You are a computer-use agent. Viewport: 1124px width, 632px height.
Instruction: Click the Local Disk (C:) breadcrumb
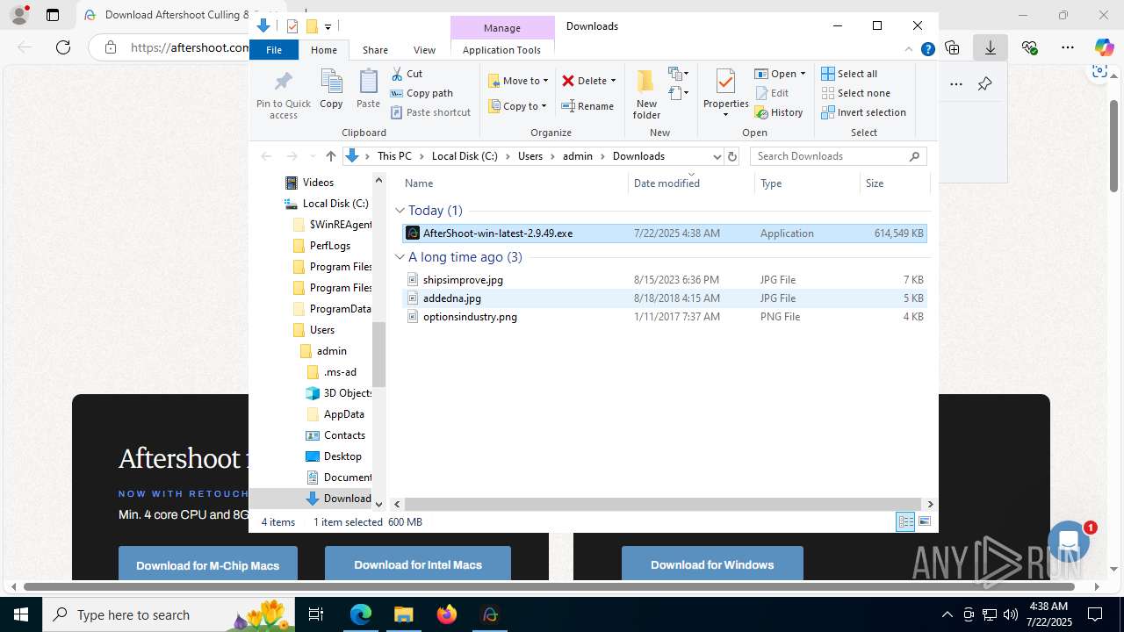point(465,156)
